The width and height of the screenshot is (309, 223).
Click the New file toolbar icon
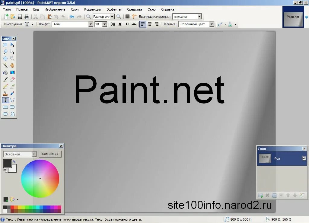pos(6,17)
